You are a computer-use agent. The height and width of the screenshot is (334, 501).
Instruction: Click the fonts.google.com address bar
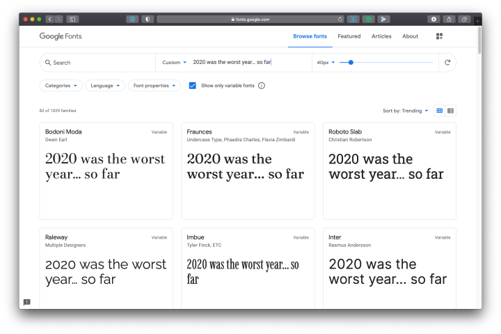(x=250, y=19)
